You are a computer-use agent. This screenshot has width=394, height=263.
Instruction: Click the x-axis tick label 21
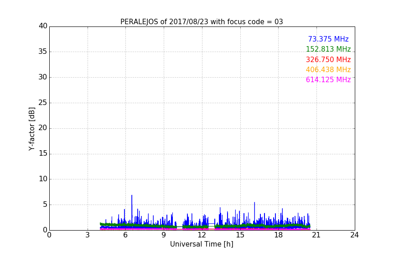[x=316, y=235]
